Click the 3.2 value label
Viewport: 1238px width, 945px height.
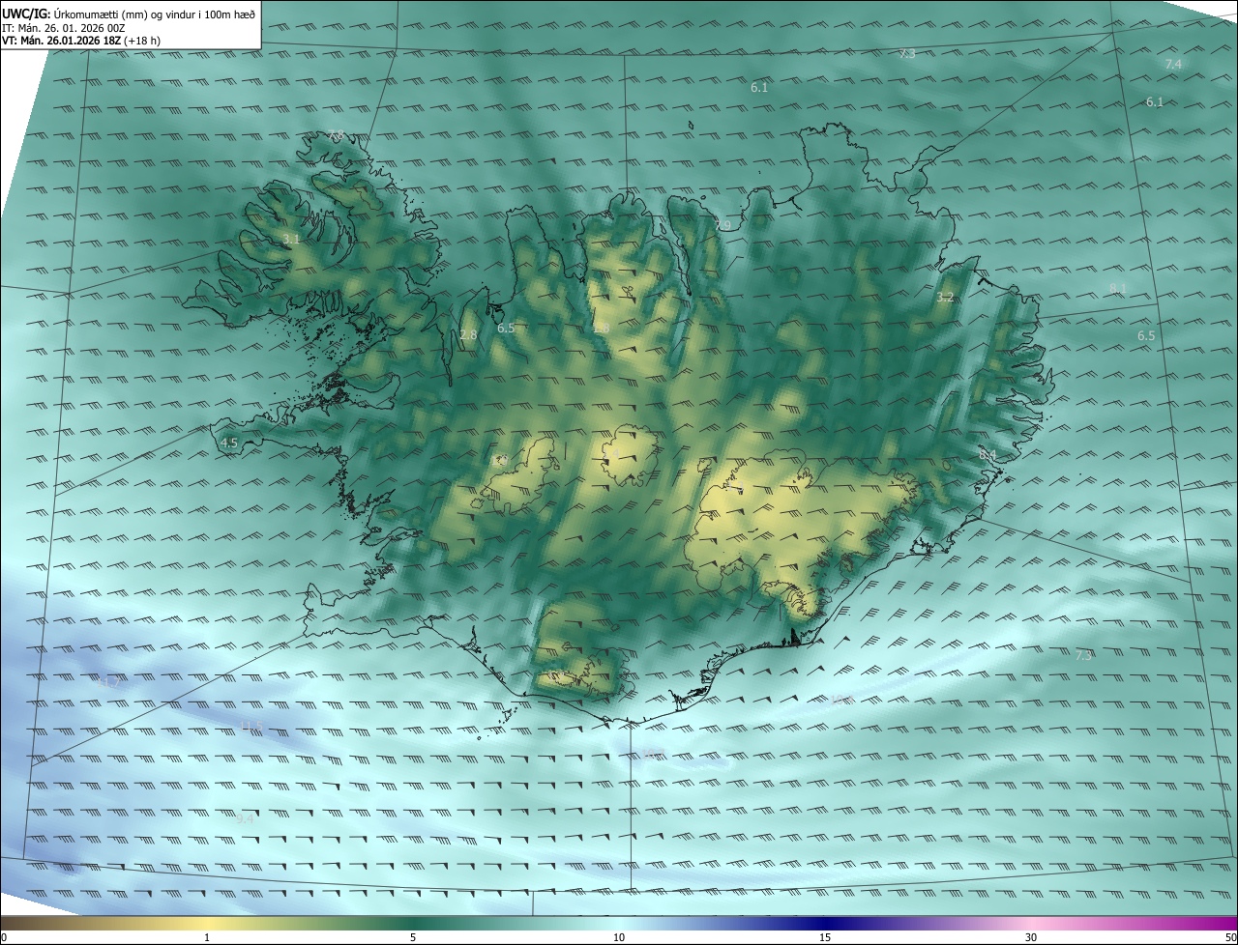click(945, 298)
